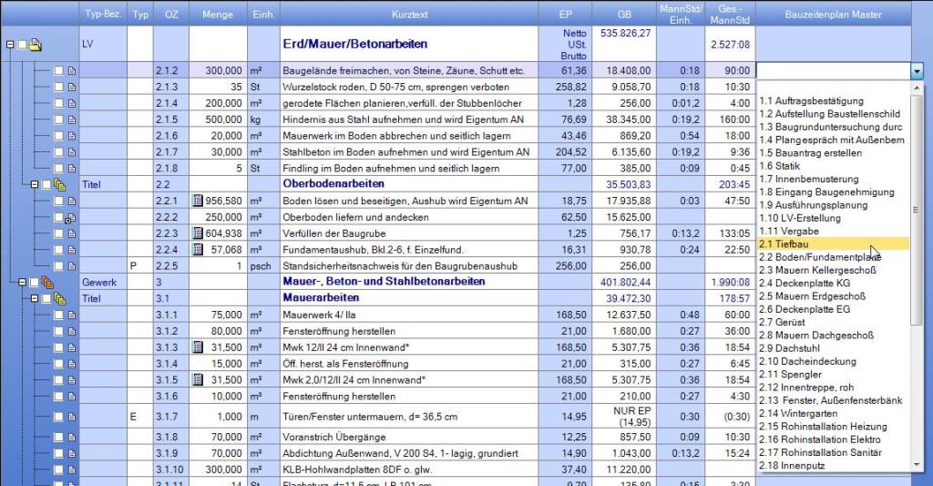The width and height of the screenshot is (933, 486).
Task: Click calculator icon in Menge cell of row 3.1.3
Action: click(x=198, y=347)
